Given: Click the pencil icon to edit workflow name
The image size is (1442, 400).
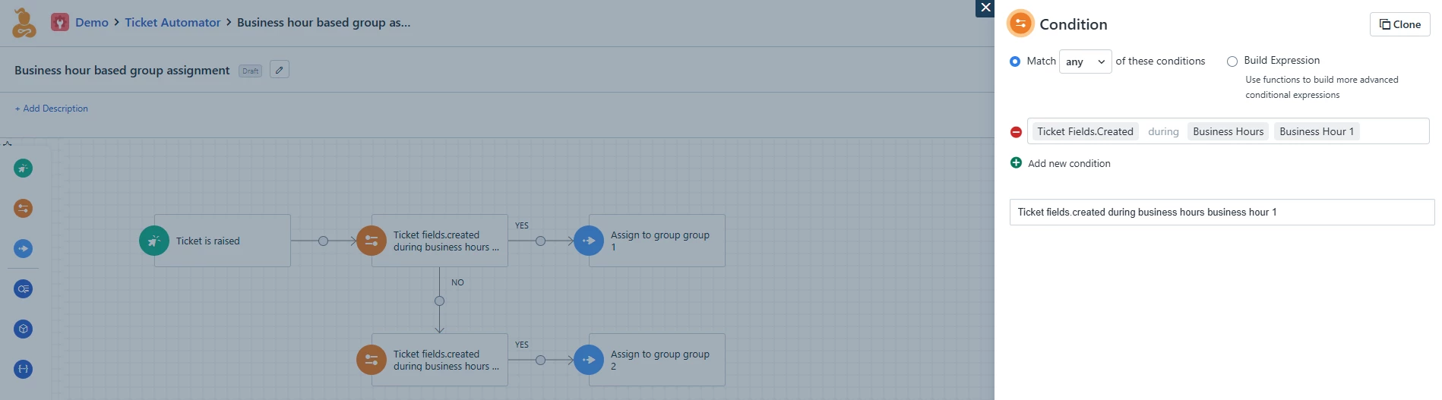Looking at the screenshot, I should coord(280,70).
